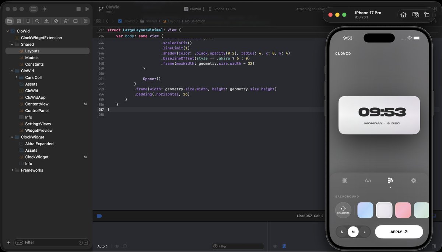Expand the Frameworks folder
The height and width of the screenshot is (252, 442).
[x=12, y=170]
